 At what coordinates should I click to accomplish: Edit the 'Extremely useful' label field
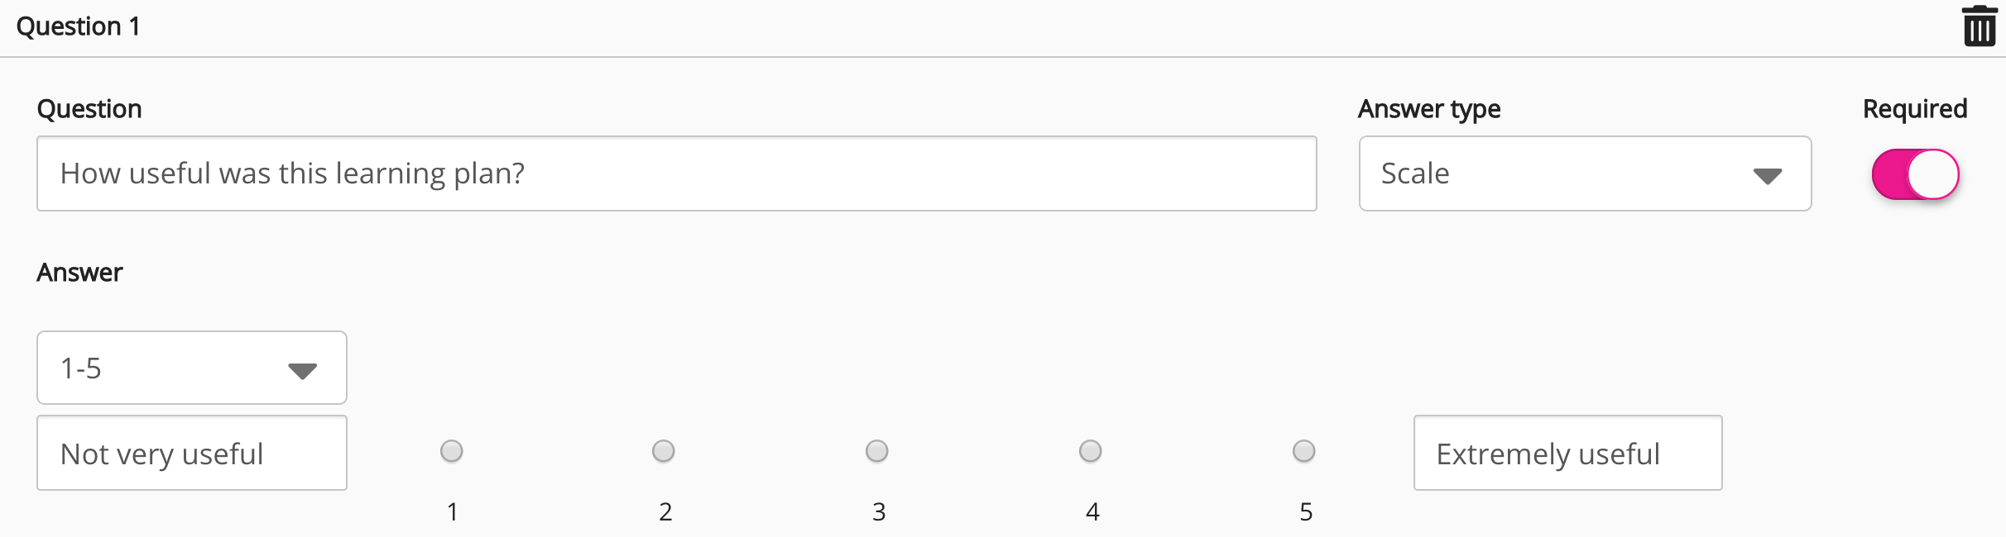(x=1567, y=453)
